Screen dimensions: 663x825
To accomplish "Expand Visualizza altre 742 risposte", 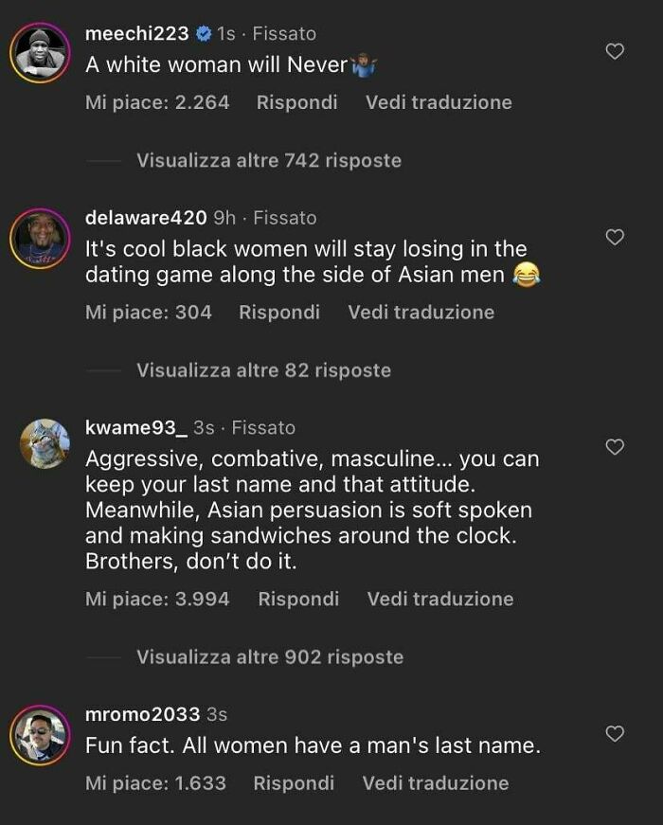I will pyautogui.click(x=268, y=161).
